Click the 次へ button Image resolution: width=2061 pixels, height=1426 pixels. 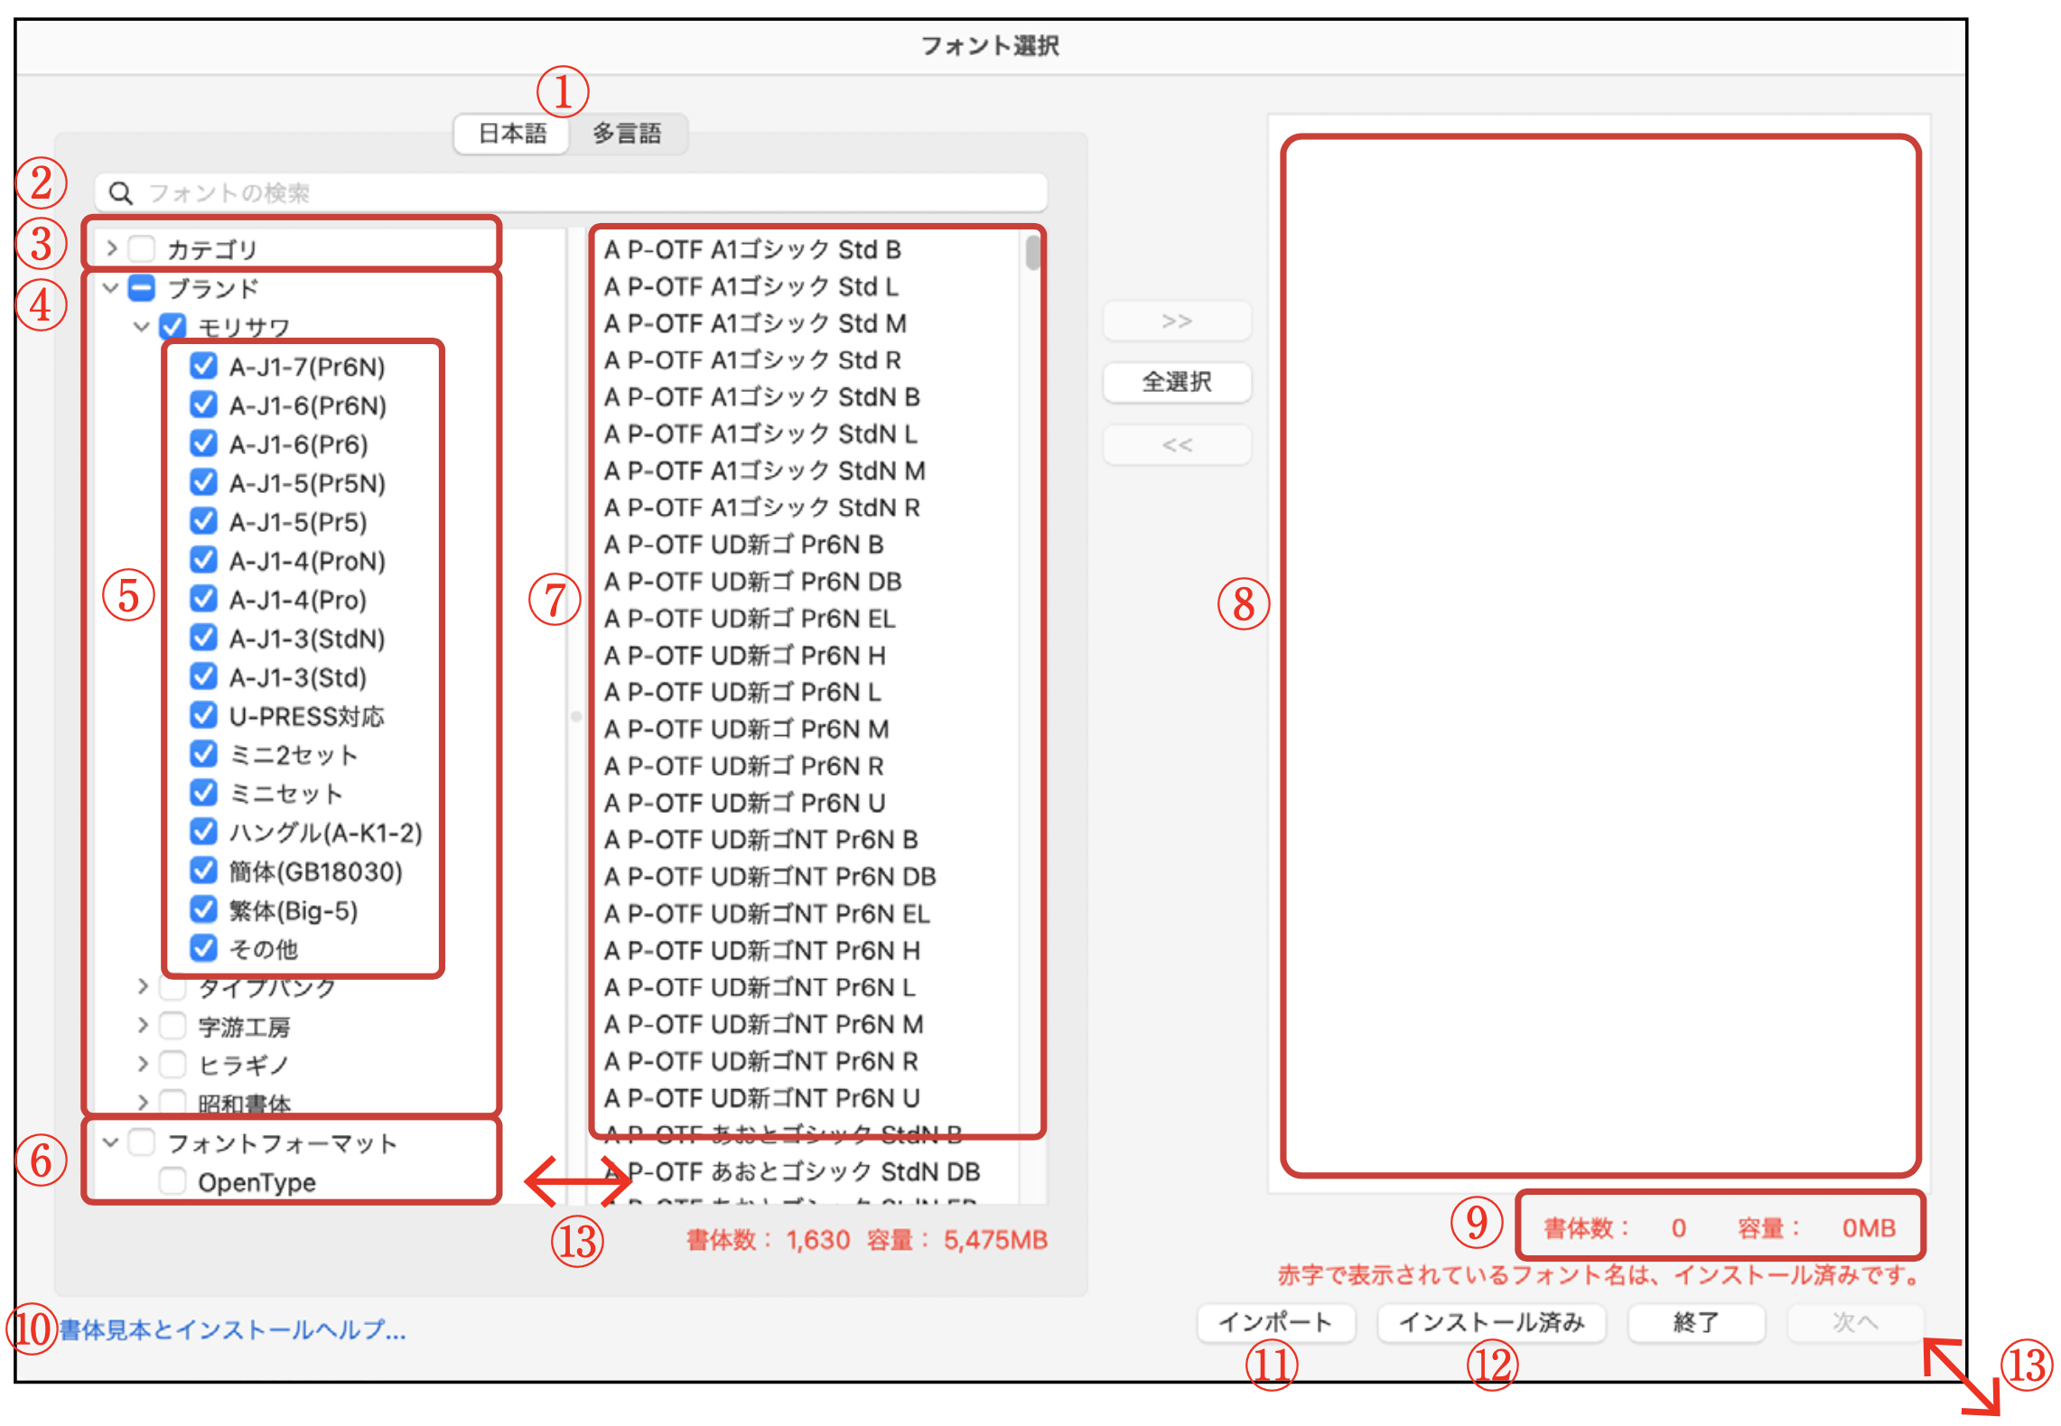tap(1855, 1323)
